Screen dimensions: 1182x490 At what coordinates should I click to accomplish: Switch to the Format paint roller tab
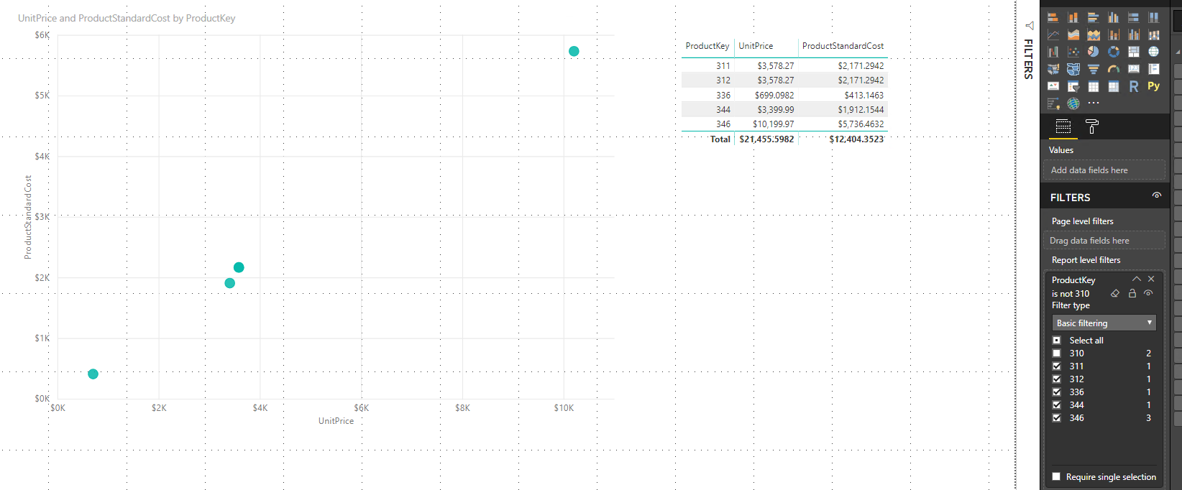click(x=1092, y=127)
